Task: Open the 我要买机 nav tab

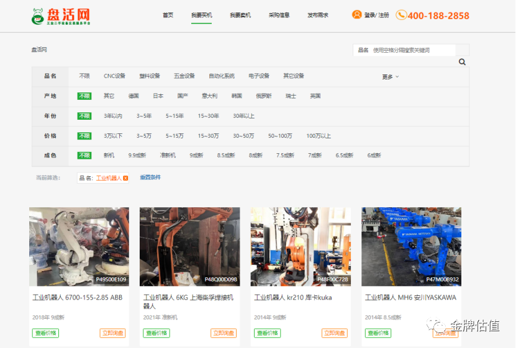Action: click(202, 16)
